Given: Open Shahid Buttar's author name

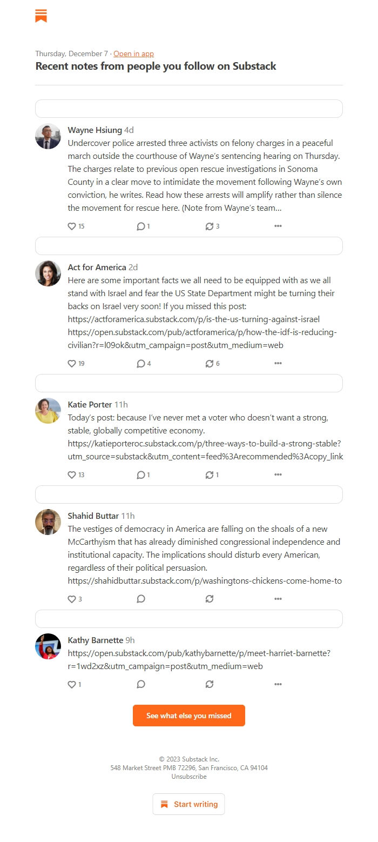Looking at the screenshot, I should tap(93, 516).
